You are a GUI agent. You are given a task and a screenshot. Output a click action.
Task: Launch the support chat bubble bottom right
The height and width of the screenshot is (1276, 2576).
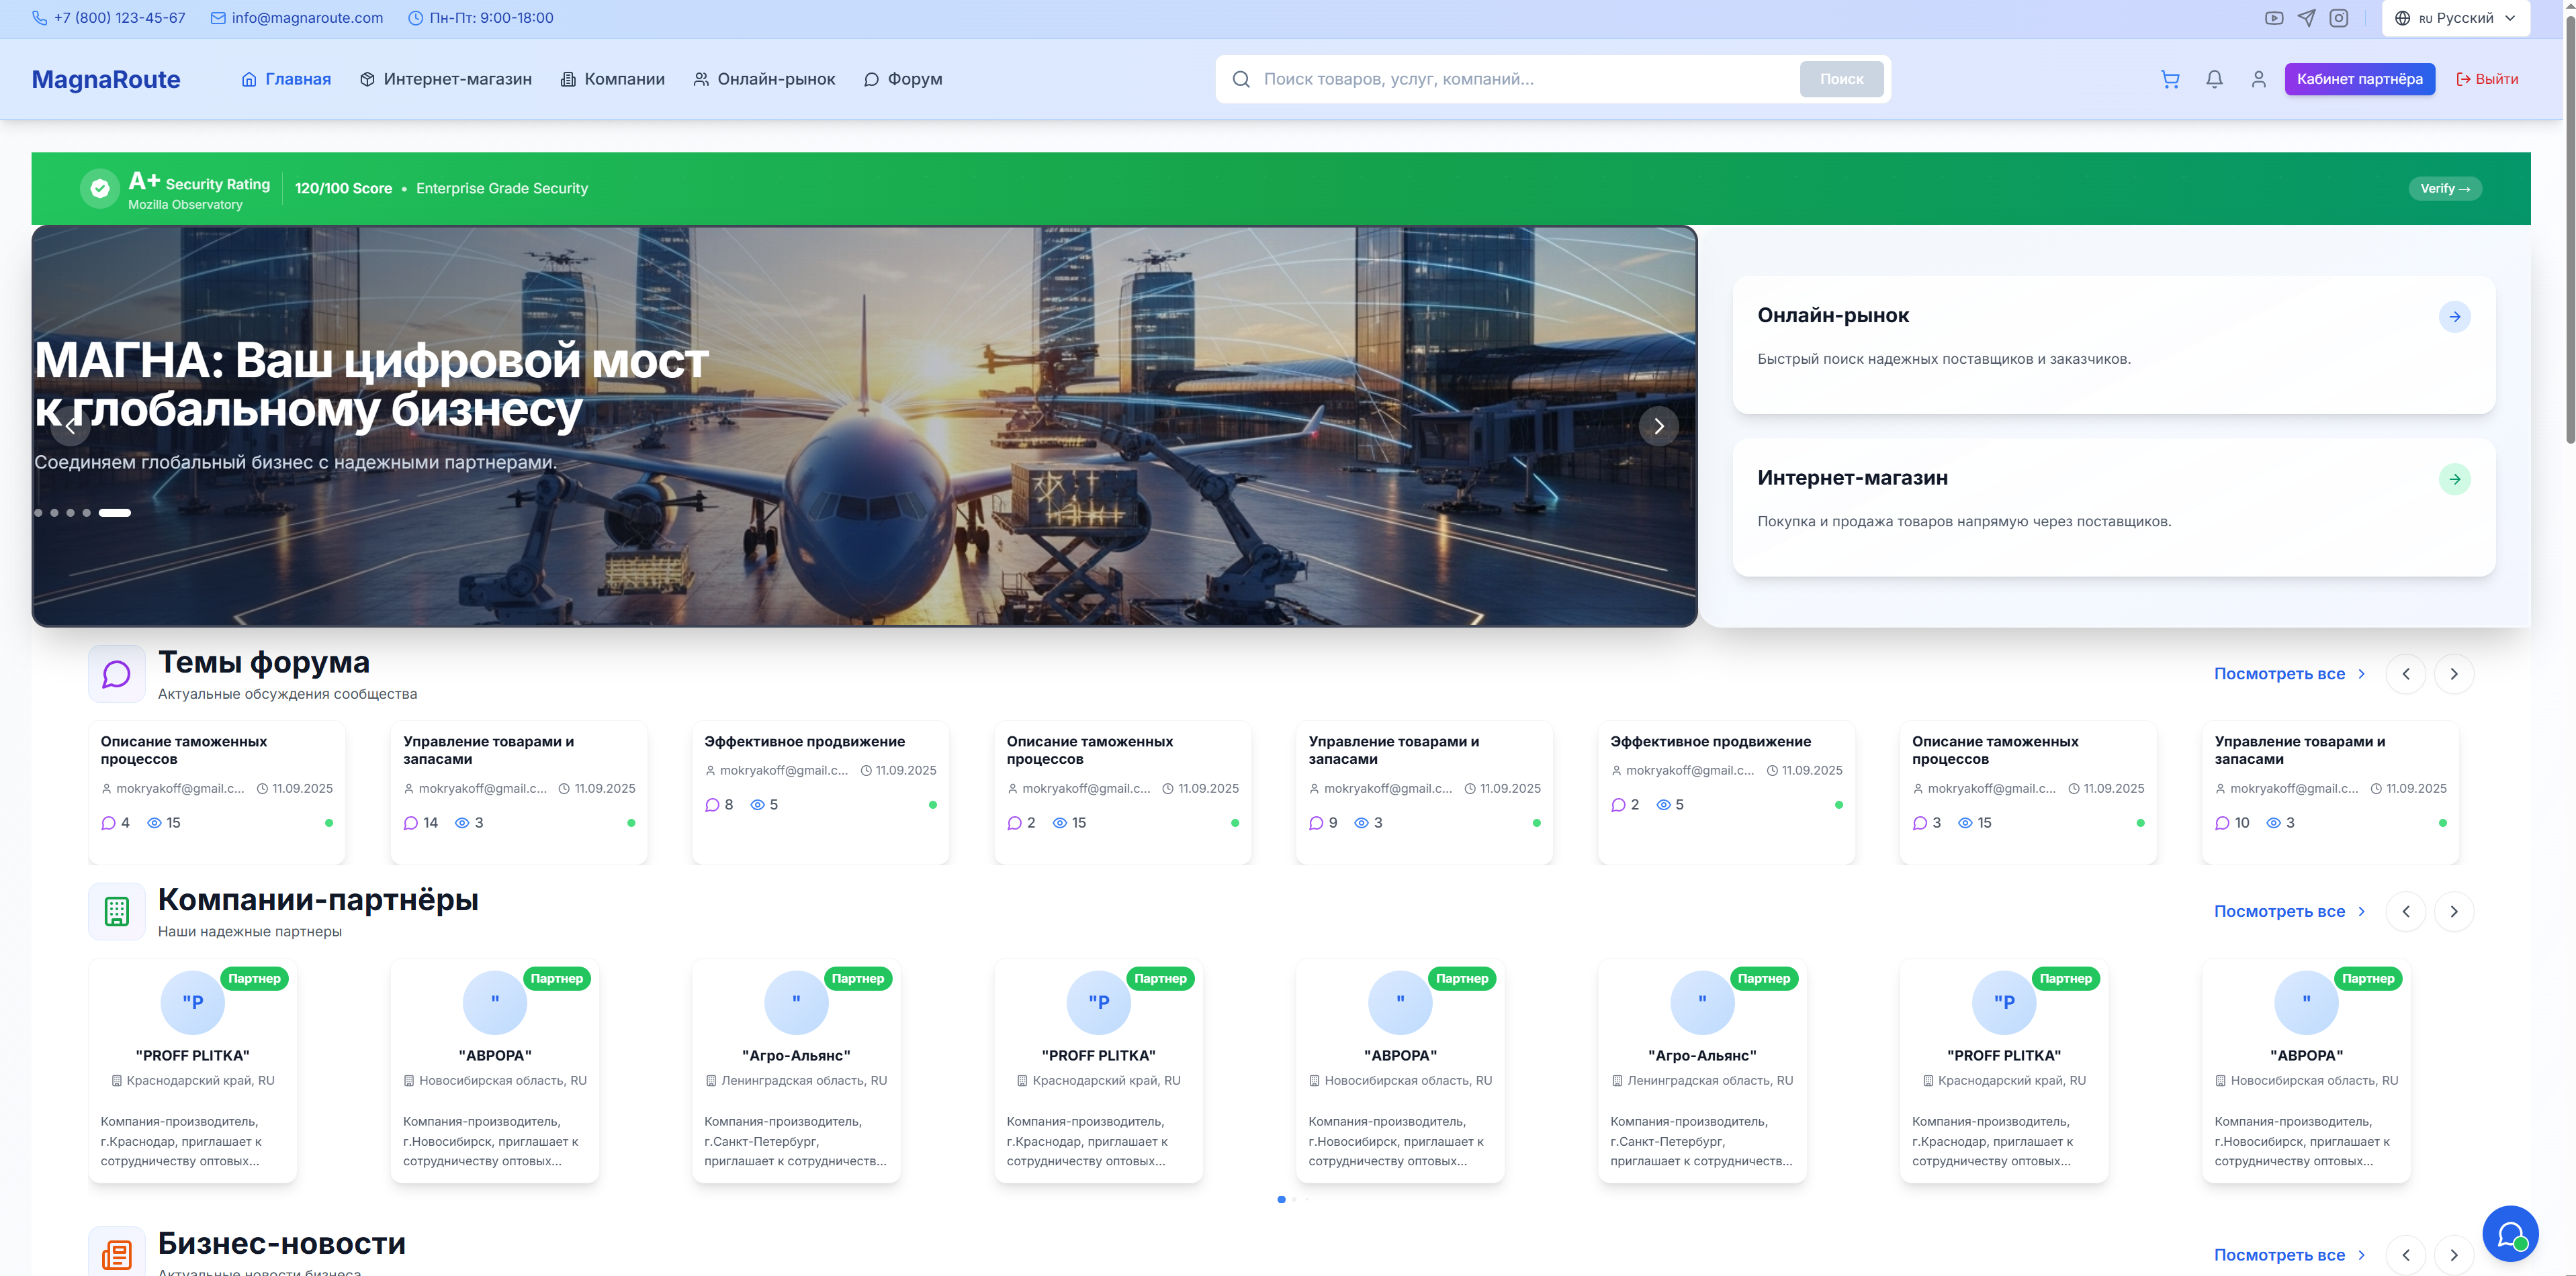pos(2511,1234)
